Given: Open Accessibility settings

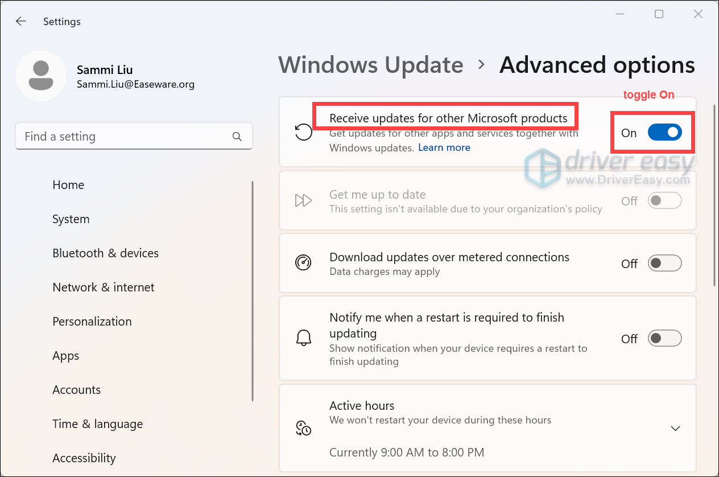Looking at the screenshot, I should tap(84, 458).
